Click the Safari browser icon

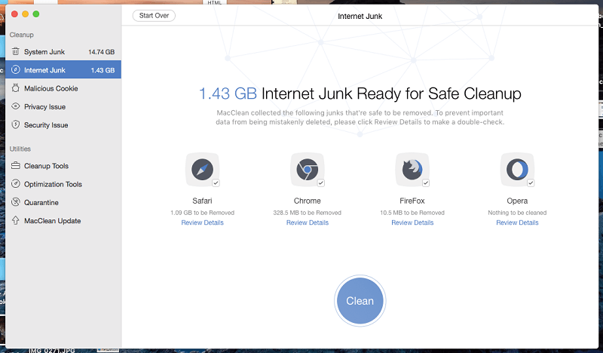202,170
